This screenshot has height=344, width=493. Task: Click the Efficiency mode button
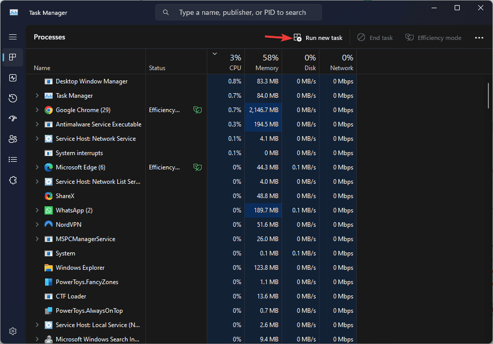pos(433,38)
